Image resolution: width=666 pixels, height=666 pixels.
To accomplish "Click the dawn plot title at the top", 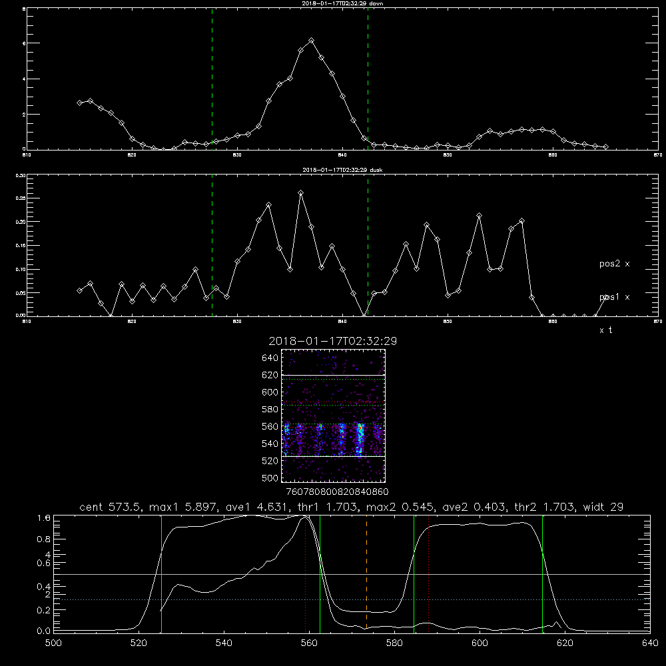I will click(x=342, y=3).
